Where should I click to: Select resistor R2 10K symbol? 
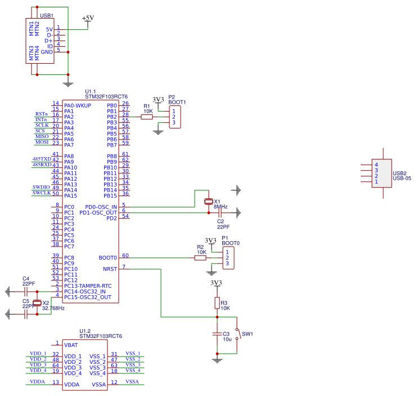[x=200, y=257]
